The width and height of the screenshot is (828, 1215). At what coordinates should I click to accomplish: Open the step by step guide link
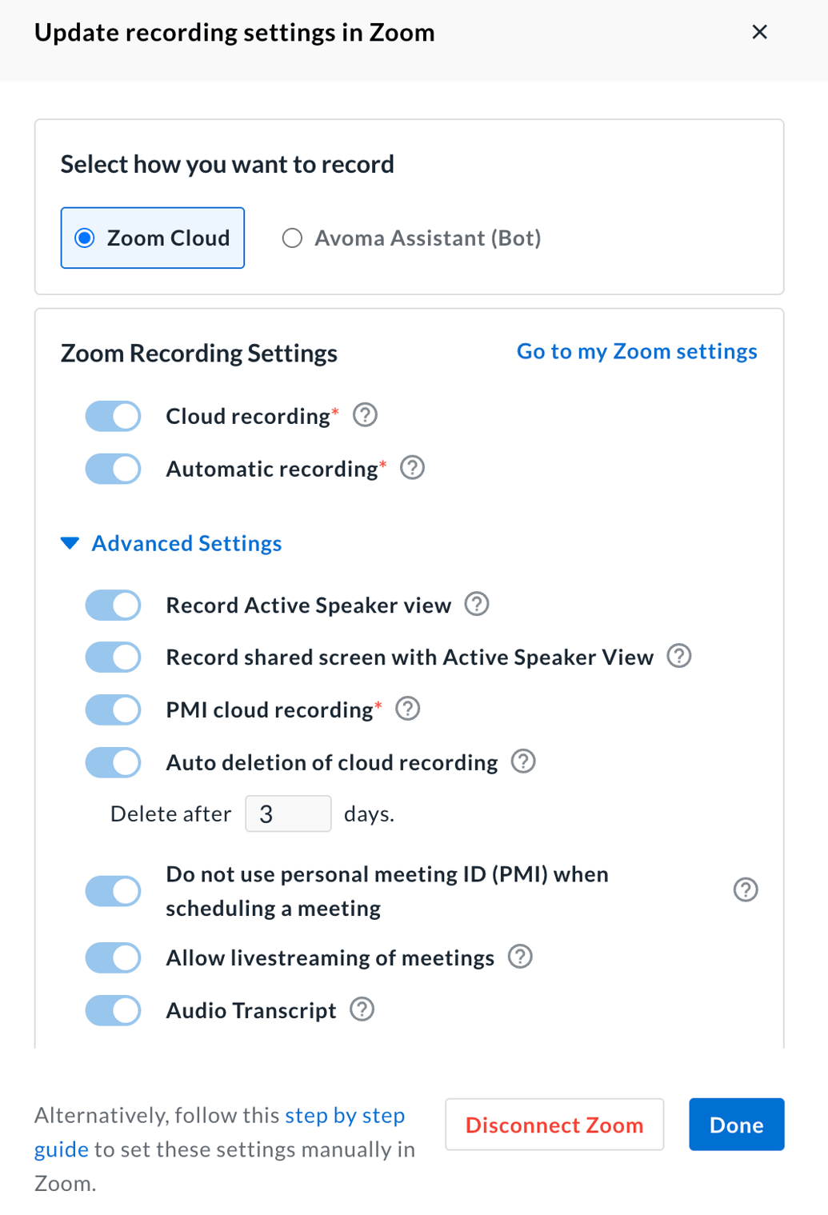coord(345,1115)
